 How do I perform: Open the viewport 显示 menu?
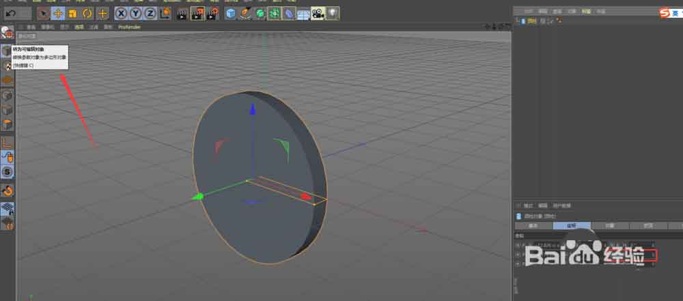[x=64, y=27]
